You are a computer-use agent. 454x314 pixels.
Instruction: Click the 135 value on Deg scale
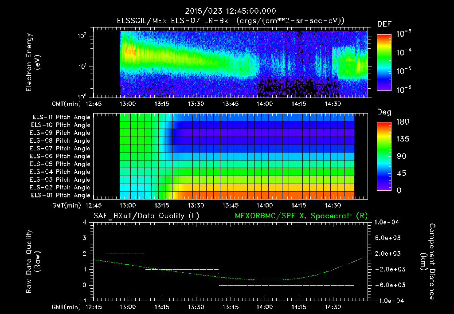coord(403,139)
